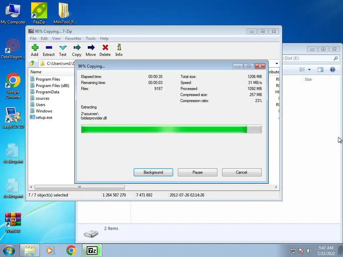
Task: Select the Users folder
Action: tap(40, 105)
